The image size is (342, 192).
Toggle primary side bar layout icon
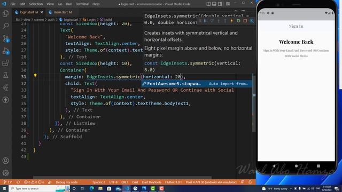point(208,4)
